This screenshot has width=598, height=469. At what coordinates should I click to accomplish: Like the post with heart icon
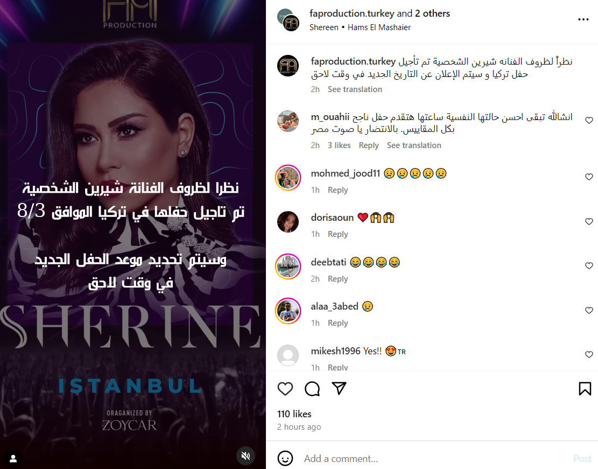pos(285,388)
